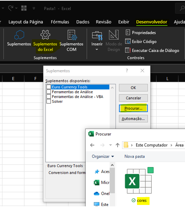Viewport: 185px width, 207px height.
Task: Open the Layout da Página tab
Action: (x=26, y=22)
